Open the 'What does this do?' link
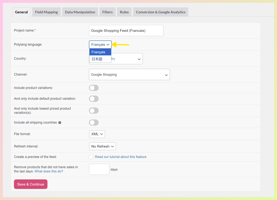Screen dimensions: 277x200 (x=49, y=171)
